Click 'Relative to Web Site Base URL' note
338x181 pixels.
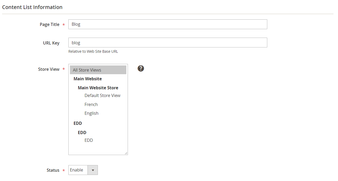coord(93,51)
